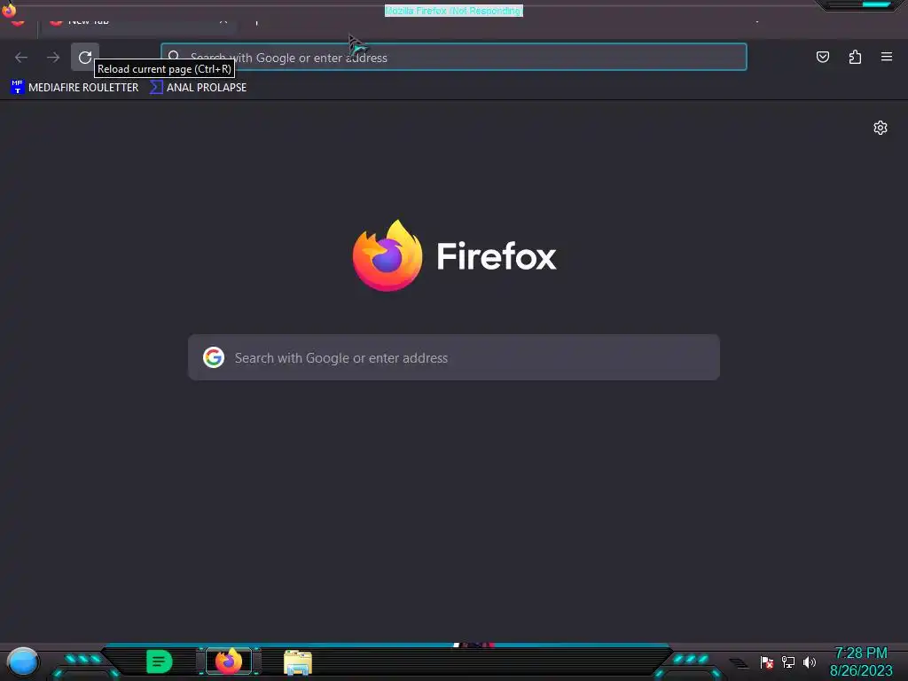Reload the current page in Firefox
This screenshot has height=681, width=908.
point(85,57)
